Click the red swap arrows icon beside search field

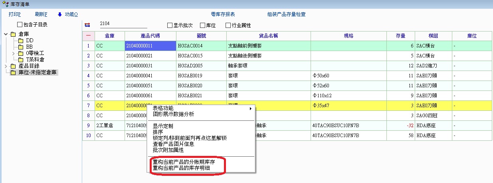coord(87,25)
